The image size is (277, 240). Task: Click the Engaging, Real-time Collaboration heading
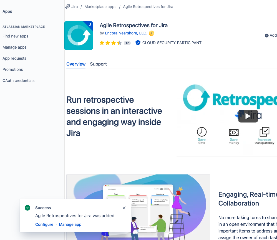tap(248, 199)
